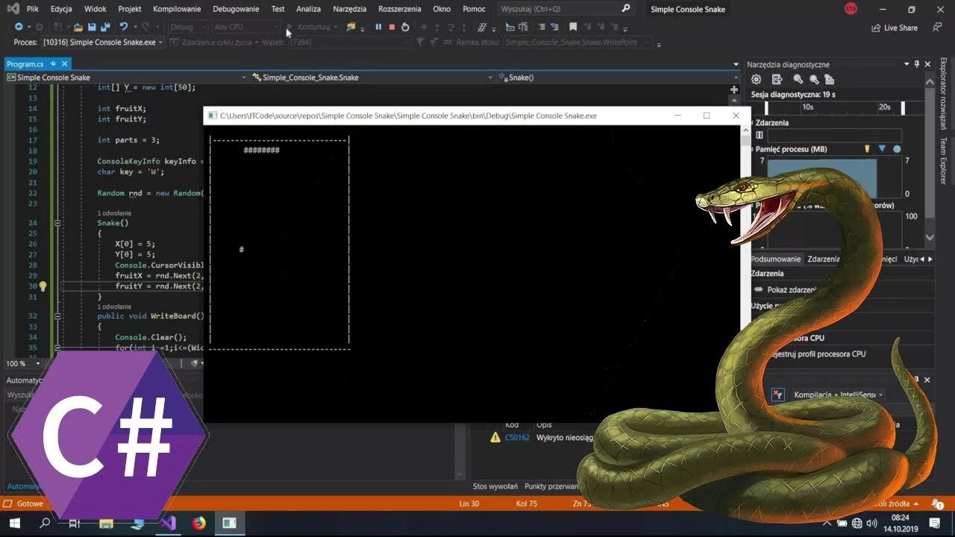Click the diagnostic timeline left selection handle

(765, 108)
